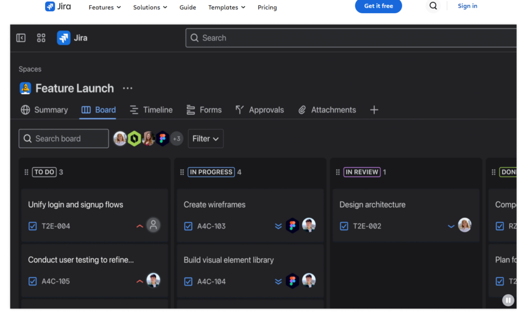The image size is (525, 312).
Task: Grab the DONE column drag handle
Action: coord(493,172)
